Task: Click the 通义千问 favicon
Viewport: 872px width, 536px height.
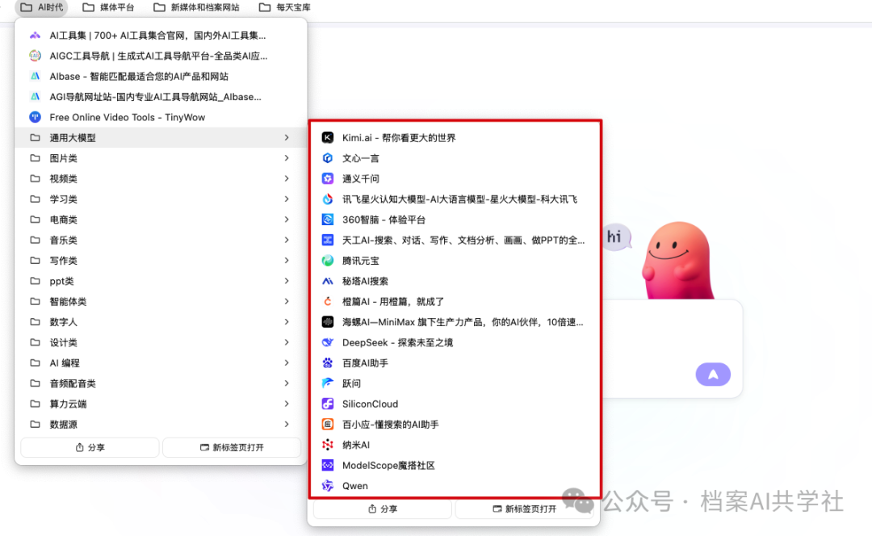Action: pyautogui.click(x=328, y=178)
